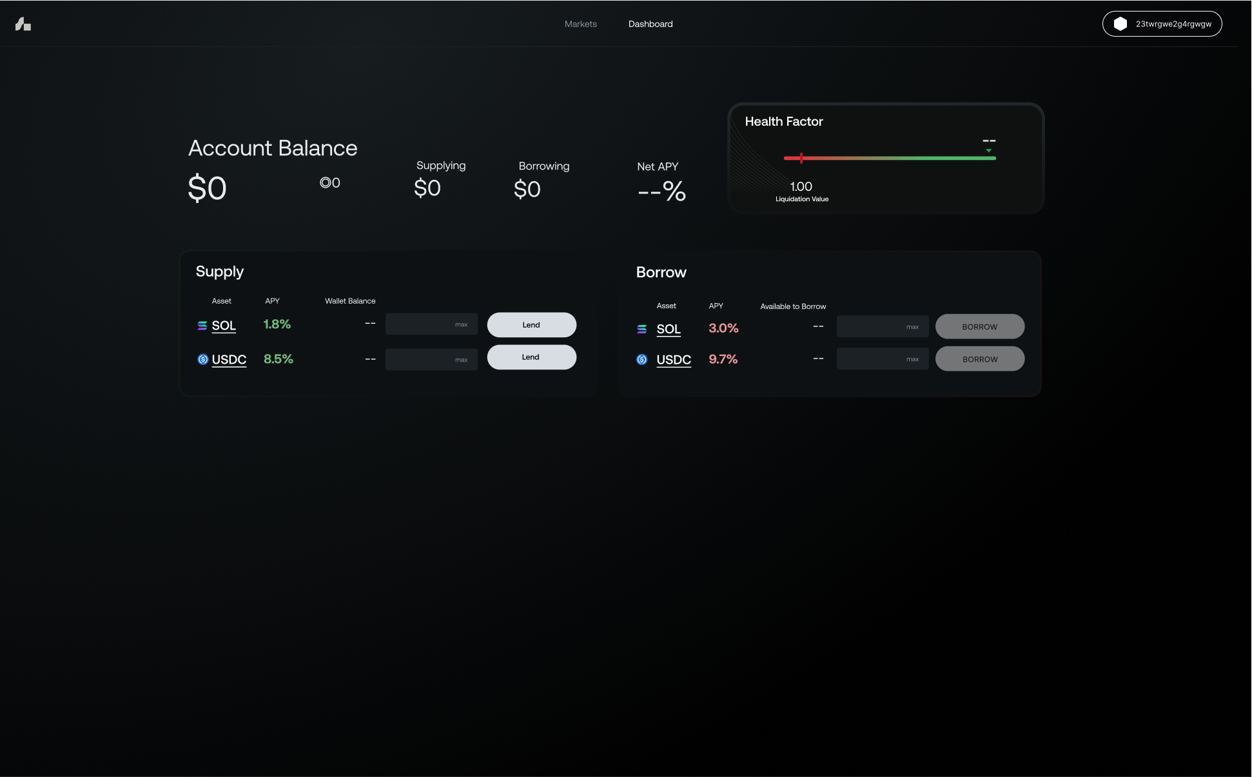Image resolution: width=1252 pixels, height=777 pixels.
Task: Click green triangle marker on Health Factor
Action: click(x=989, y=151)
